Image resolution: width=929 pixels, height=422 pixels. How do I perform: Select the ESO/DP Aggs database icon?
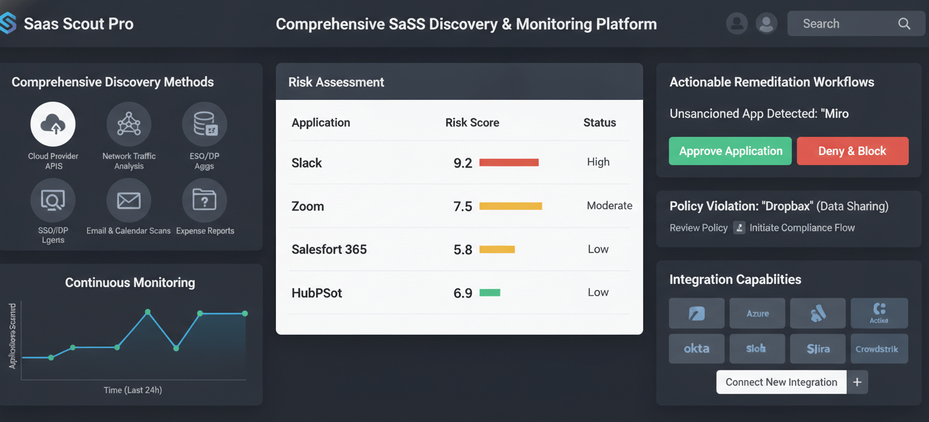(x=204, y=124)
